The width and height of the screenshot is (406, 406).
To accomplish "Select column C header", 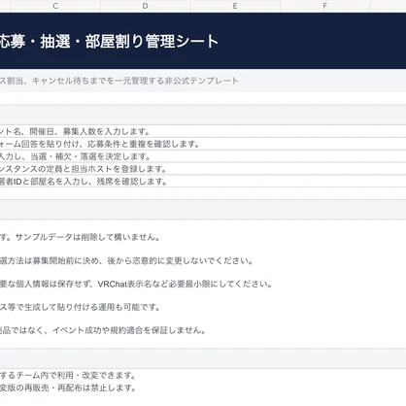I will pyautogui.click(x=55, y=6).
